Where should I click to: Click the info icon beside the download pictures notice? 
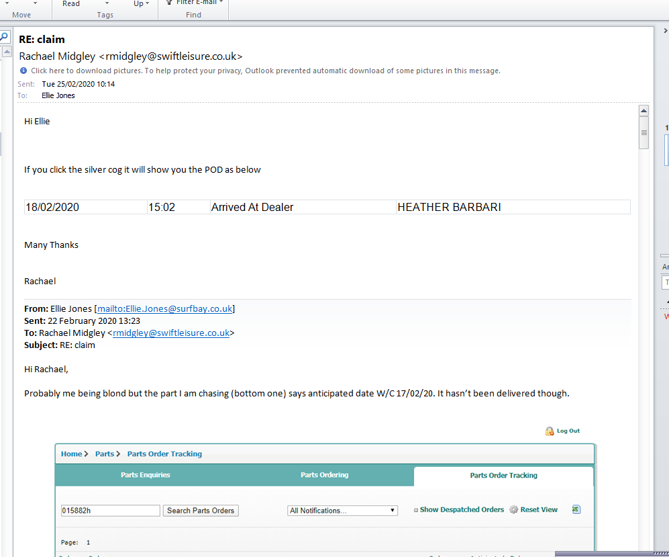[x=23, y=71]
